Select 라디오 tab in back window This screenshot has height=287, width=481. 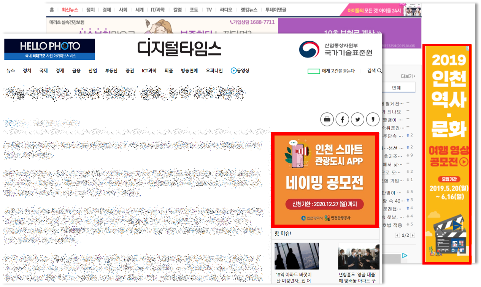pyautogui.click(x=226, y=10)
